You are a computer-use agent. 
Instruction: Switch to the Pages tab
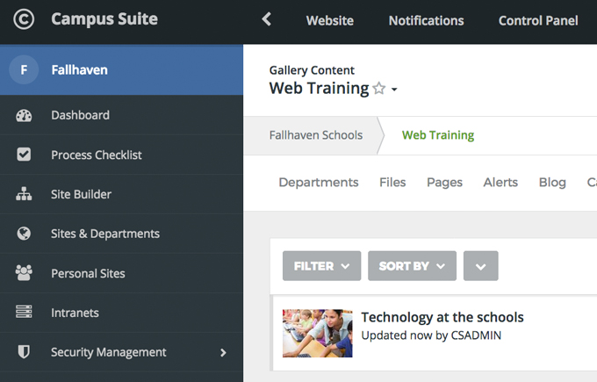pyautogui.click(x=444, y=183)
